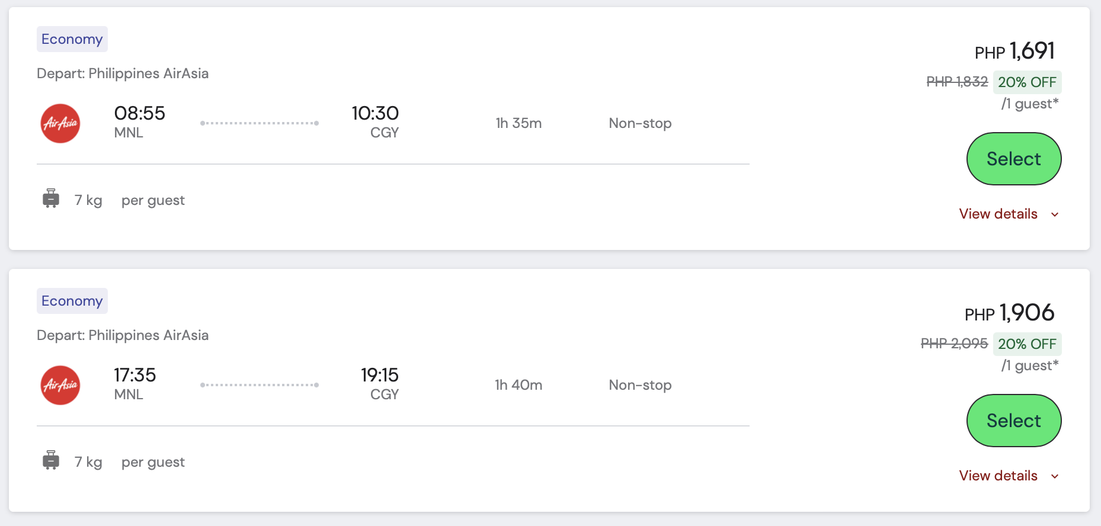
Task: Click the 19:15 CGY arrival time
Action: [380, 375]
